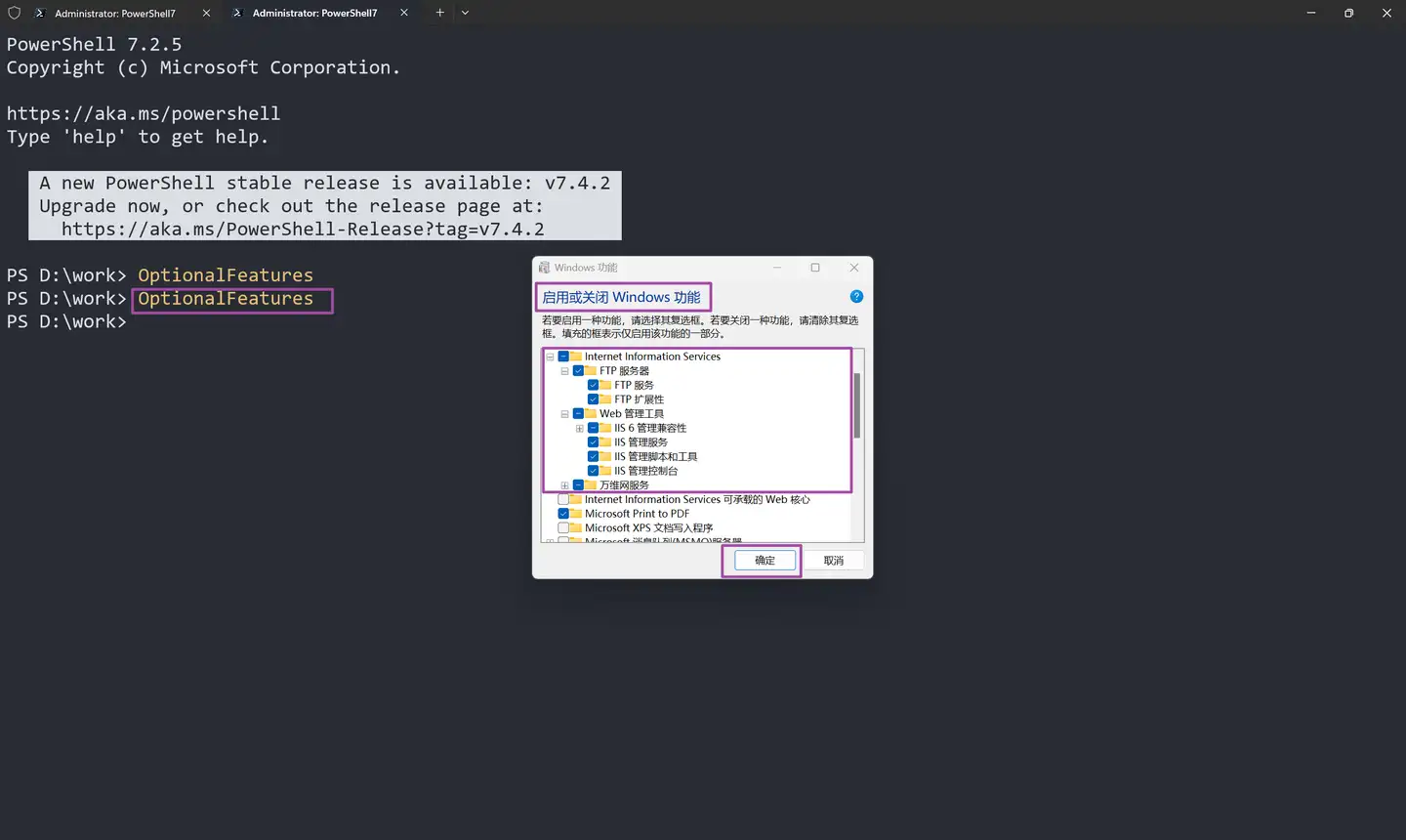This screenshot has height=840, width=1406.
Task: Select the Microsoft Print to PDF label
Action: click(637, 514)
